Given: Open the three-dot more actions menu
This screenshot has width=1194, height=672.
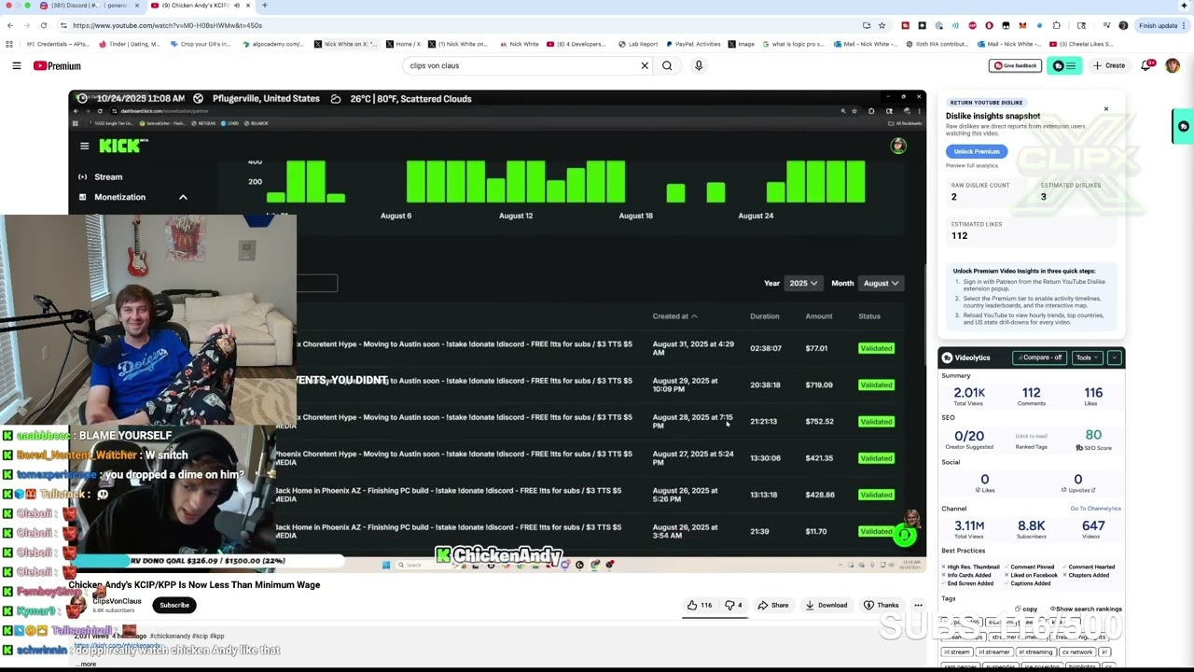Looking at the screenshot, I should [x=918, y=605].
